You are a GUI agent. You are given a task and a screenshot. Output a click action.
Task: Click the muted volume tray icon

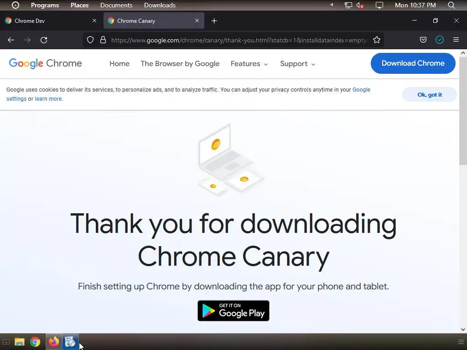coord(360,5)
